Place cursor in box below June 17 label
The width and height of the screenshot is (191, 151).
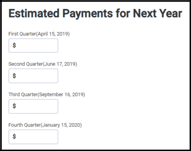[x=33, y=76]
